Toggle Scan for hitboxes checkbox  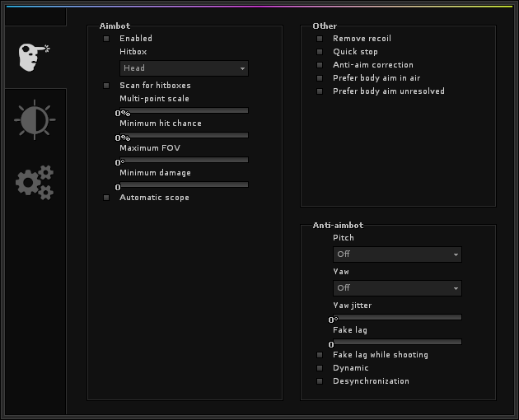pyautogui.click(x=106, y=86)
